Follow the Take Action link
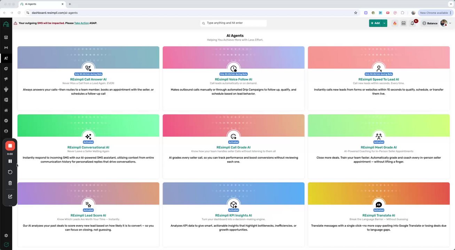The height and width of the screenshot is (250, 455). click(81, 23)
